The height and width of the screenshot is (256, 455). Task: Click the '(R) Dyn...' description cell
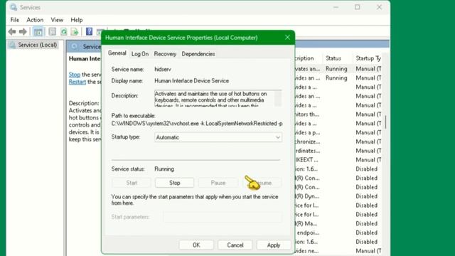[307, 196]
